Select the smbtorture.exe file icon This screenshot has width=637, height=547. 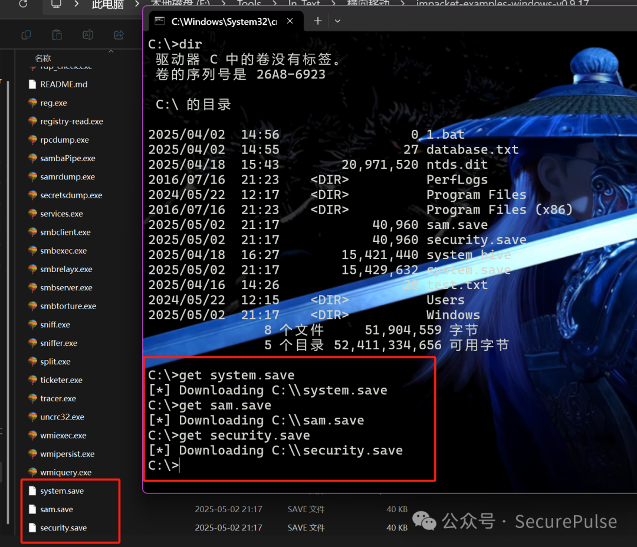pos(32,306)
